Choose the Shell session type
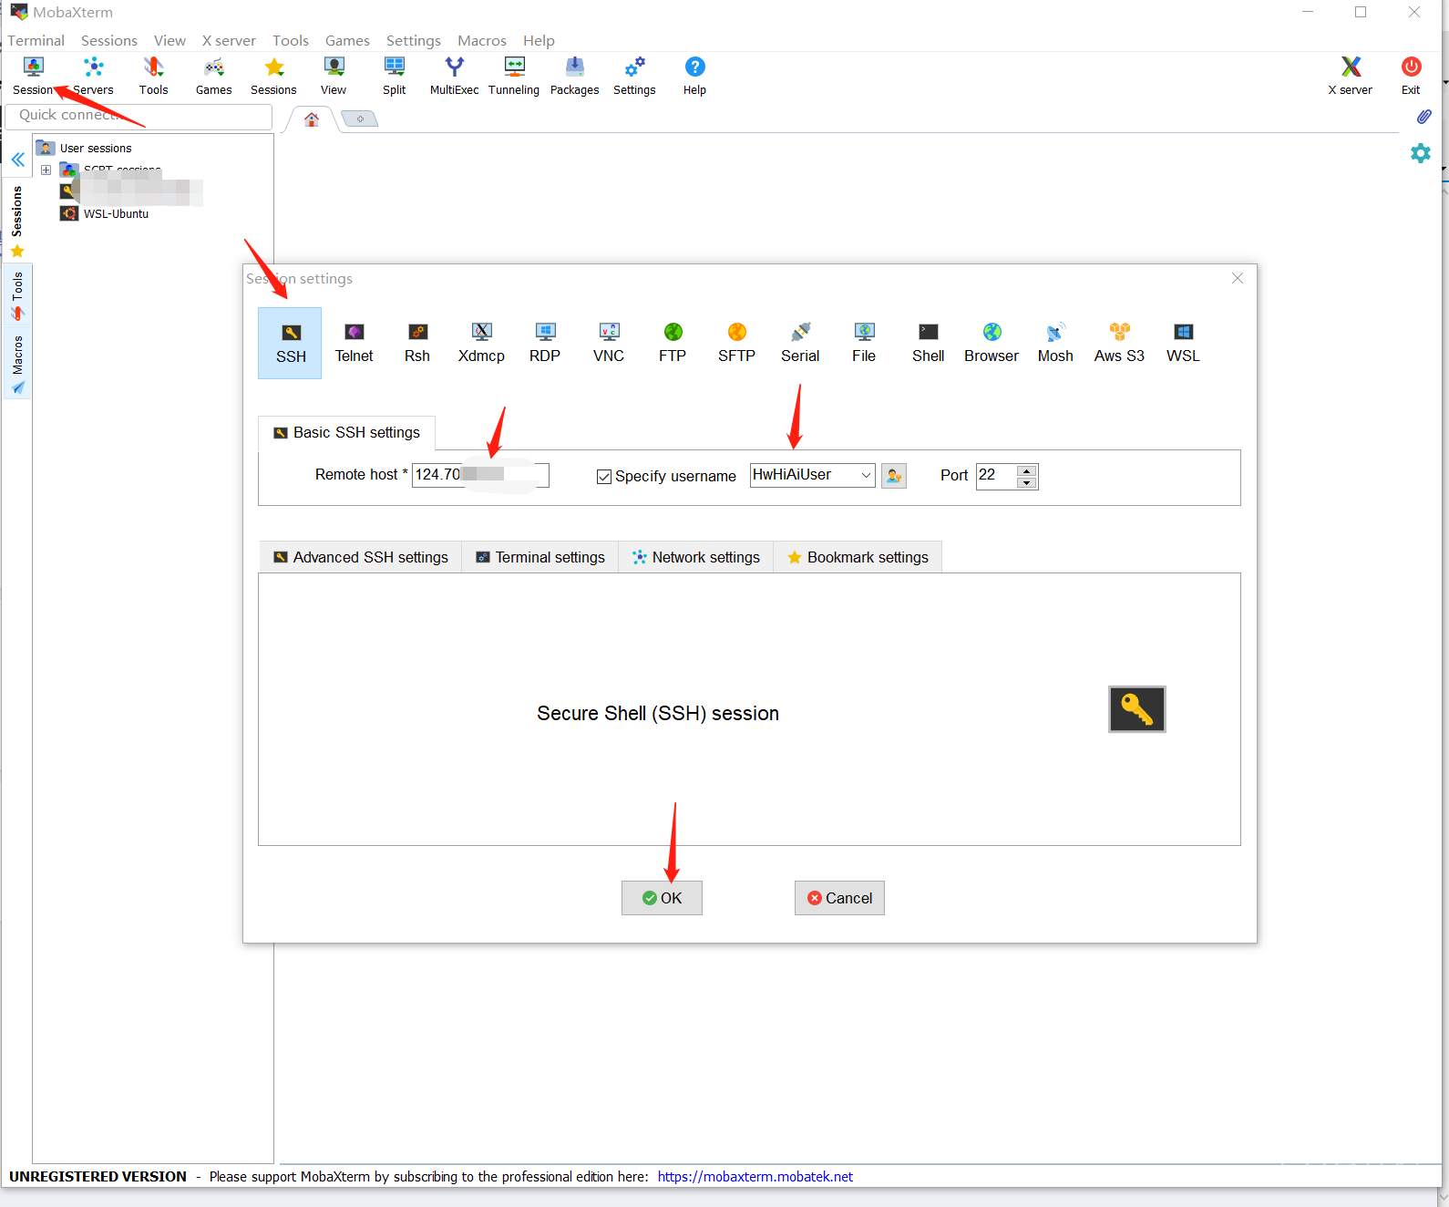The image size is (1449, 1207). pos(928,343)
